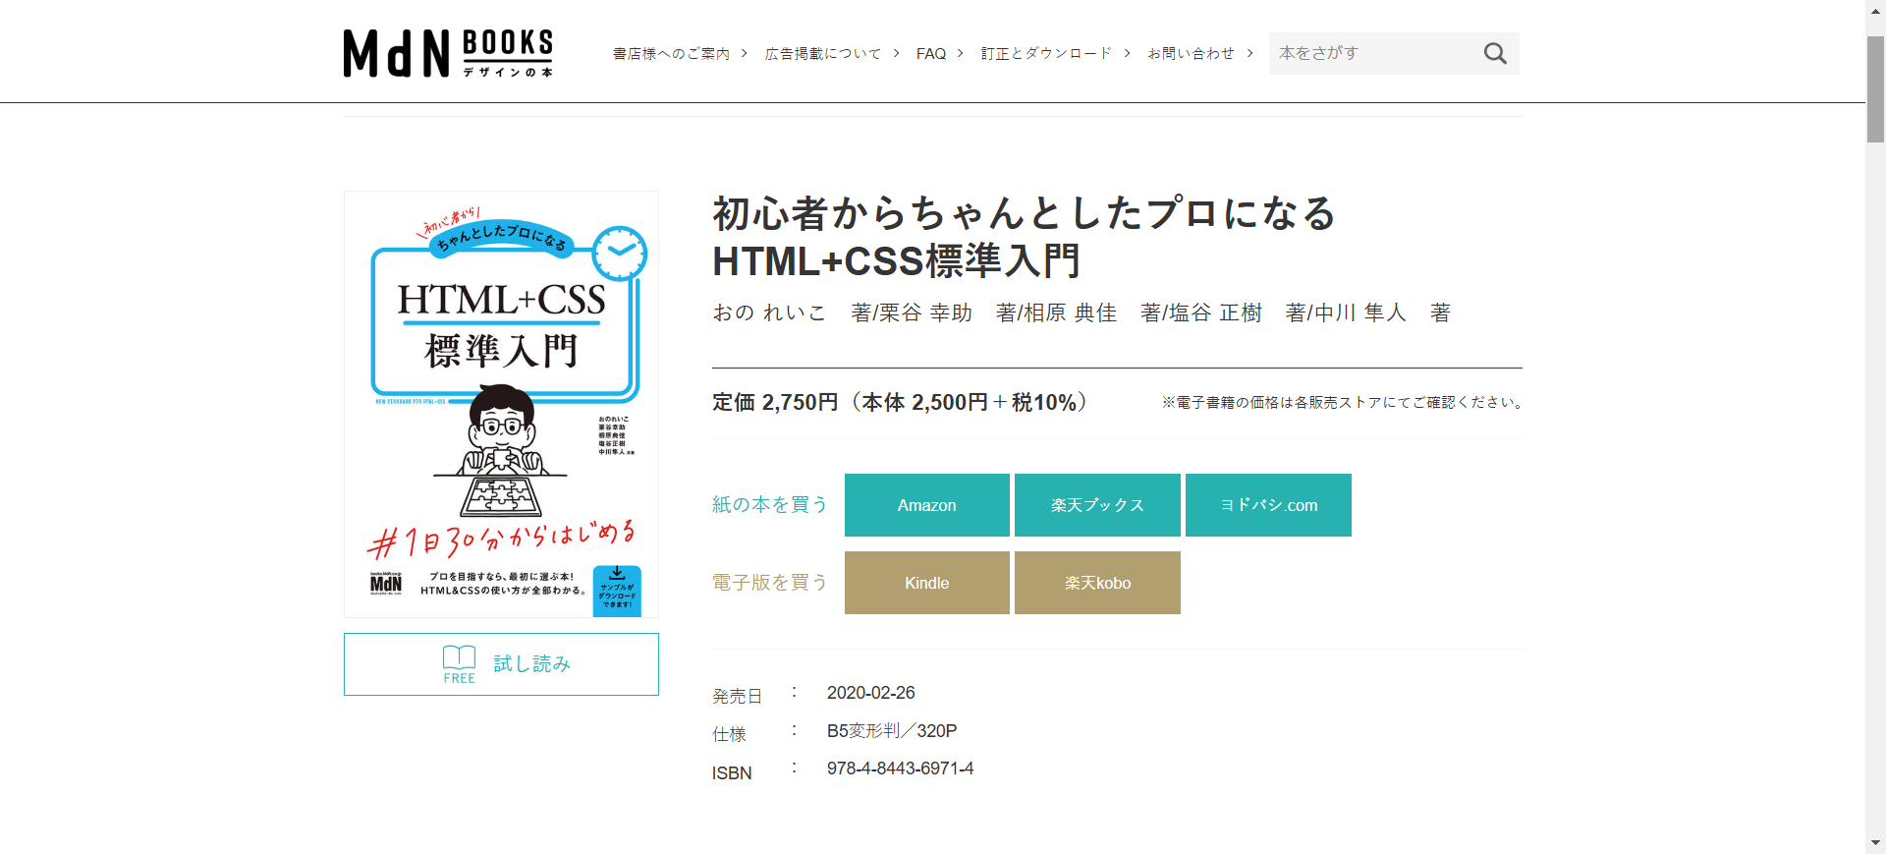Buy the paper book on Amazon
This screenshot has width=1886, height=854.
pyautogui.click(x=926, y=505)
